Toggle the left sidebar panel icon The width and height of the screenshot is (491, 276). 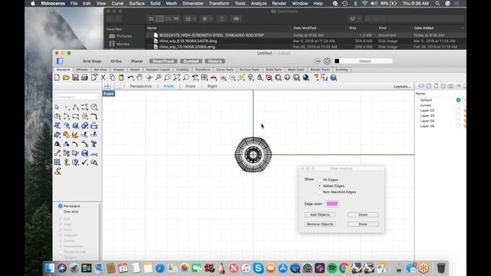coord(60,61)
